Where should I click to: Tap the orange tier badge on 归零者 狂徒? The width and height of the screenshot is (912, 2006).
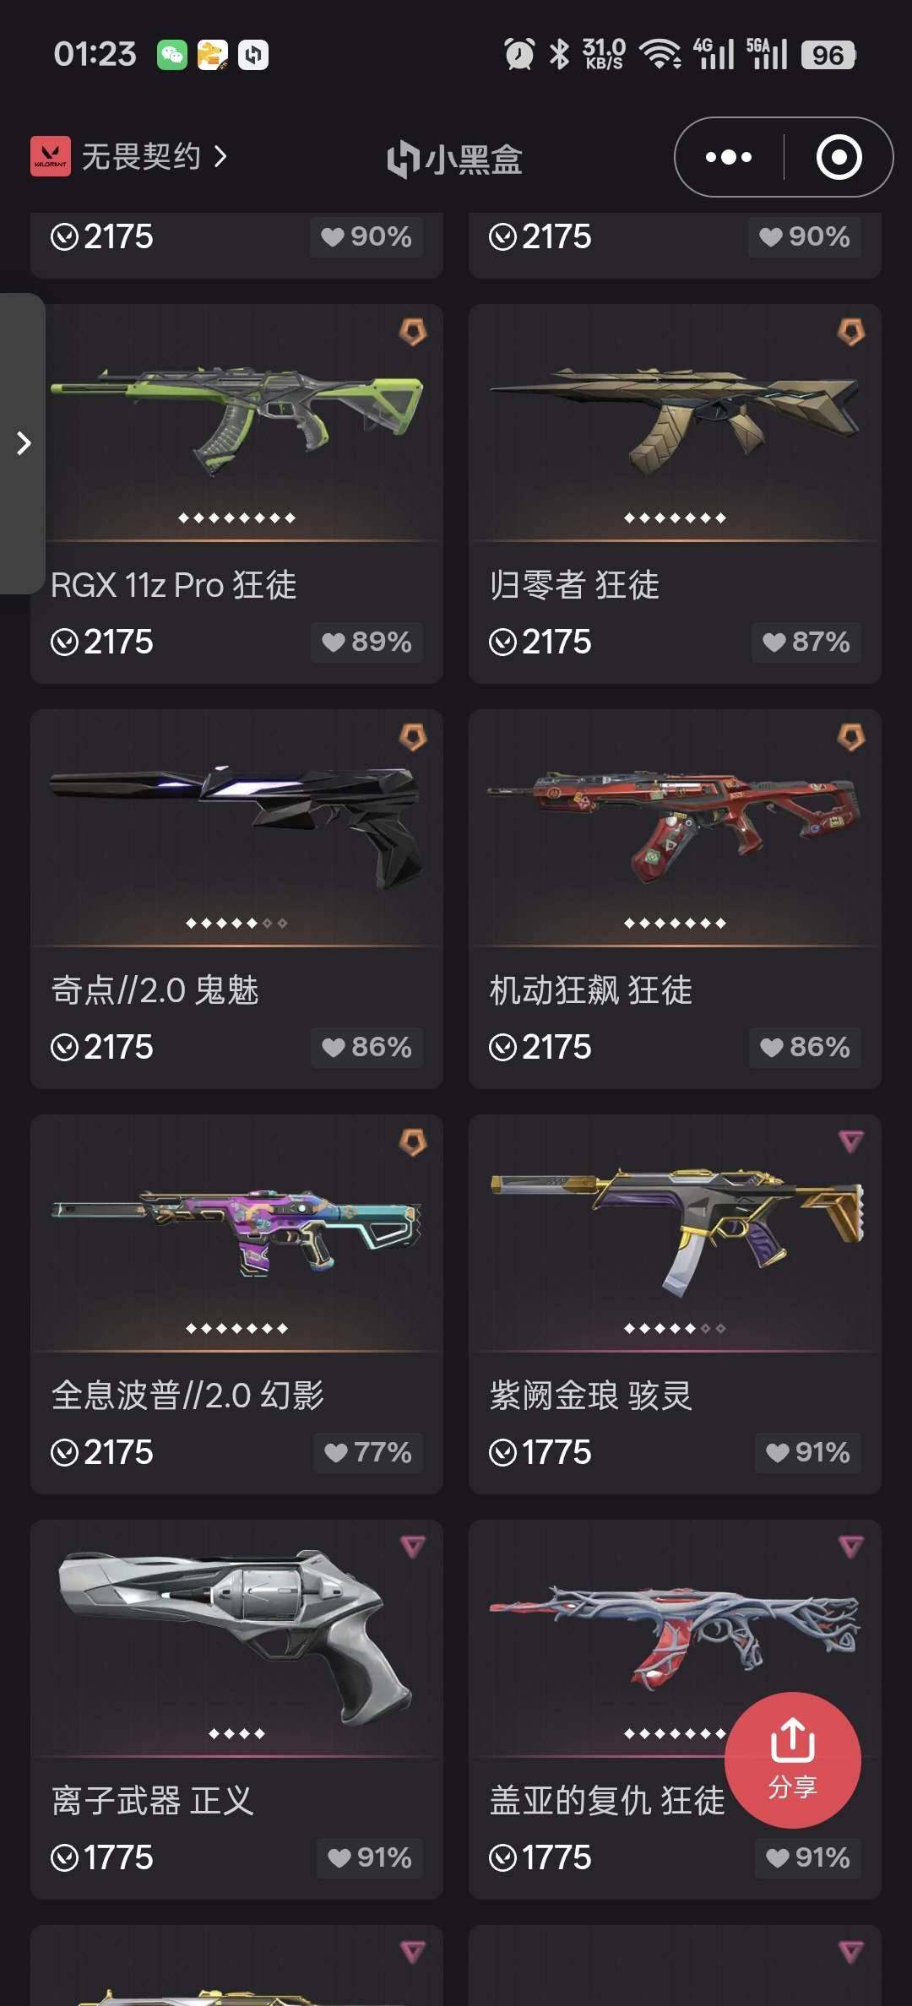[850, 332]
